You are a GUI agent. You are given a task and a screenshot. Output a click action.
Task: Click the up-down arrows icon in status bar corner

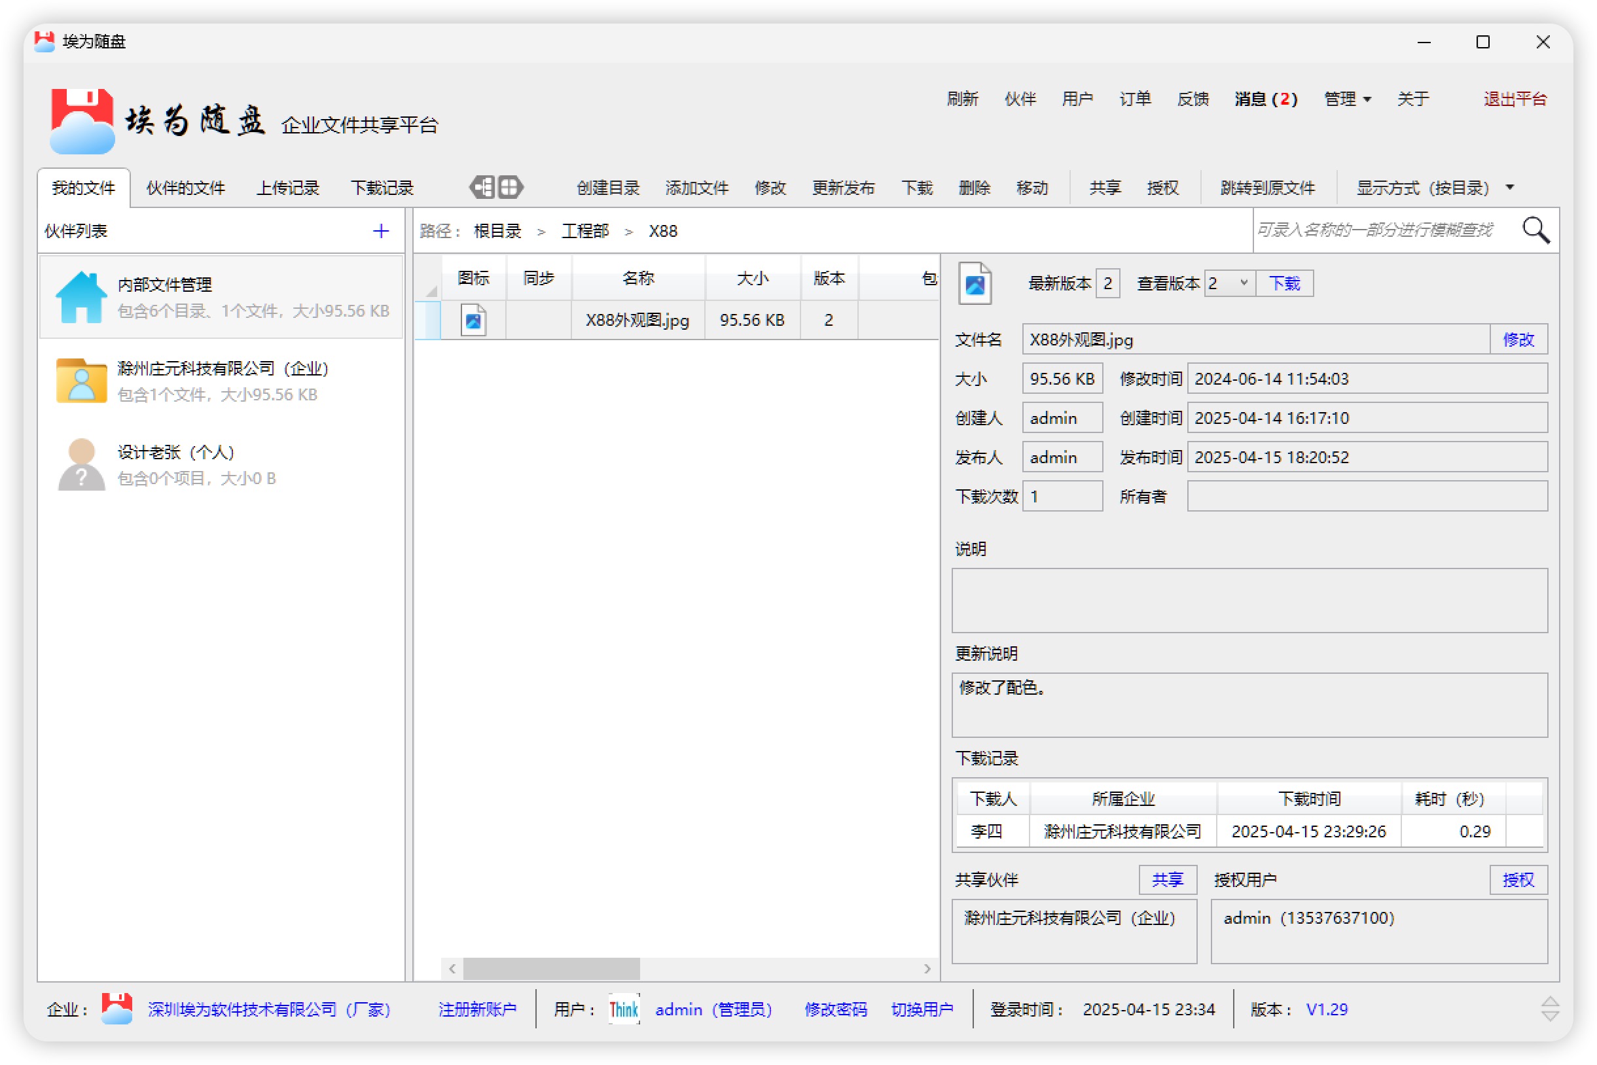[1549, 1009]
